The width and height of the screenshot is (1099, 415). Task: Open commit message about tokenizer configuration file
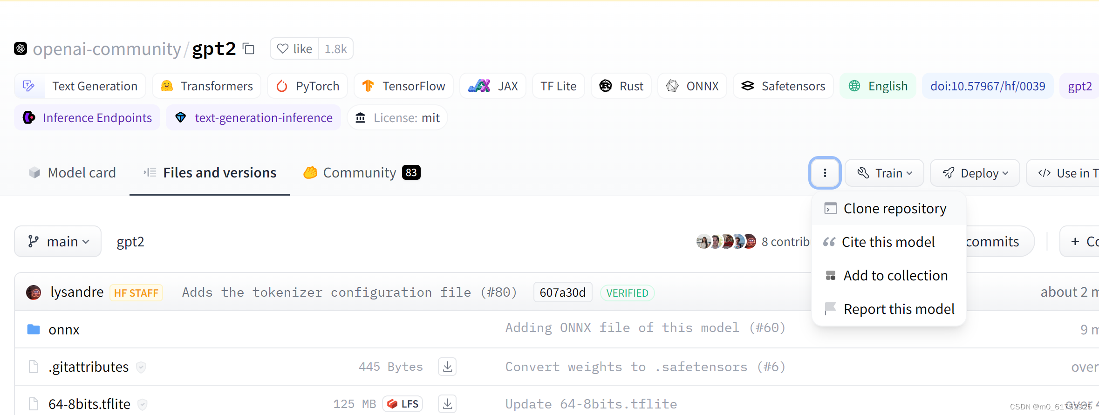click(350, 292)
